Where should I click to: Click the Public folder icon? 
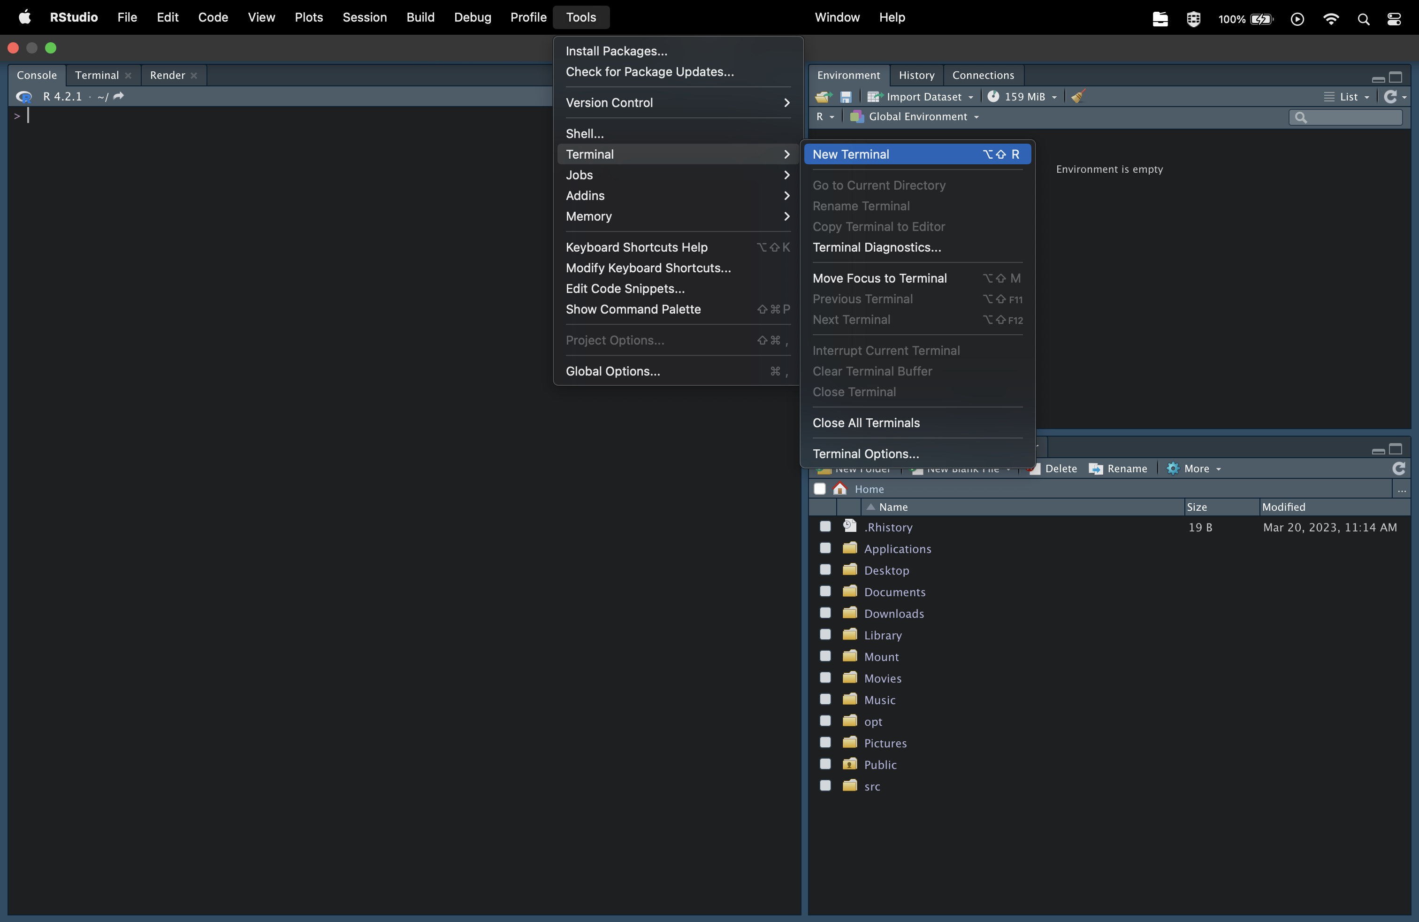[850, 763]
